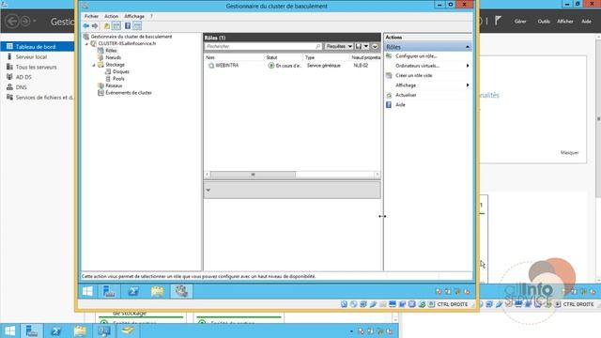
Task: Open the Outils menu in Server Manager
Action: (544, 22)
